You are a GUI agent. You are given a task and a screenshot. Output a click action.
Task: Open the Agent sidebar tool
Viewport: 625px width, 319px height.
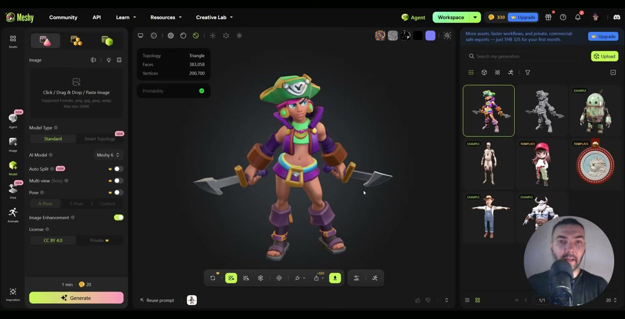(x=13, y=120)
